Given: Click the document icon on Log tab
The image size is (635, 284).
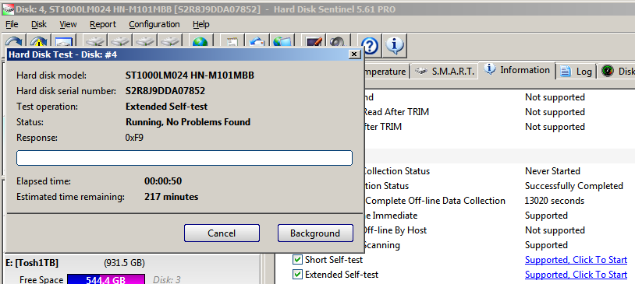Looking at the screenshot, I should pos(566,72).
